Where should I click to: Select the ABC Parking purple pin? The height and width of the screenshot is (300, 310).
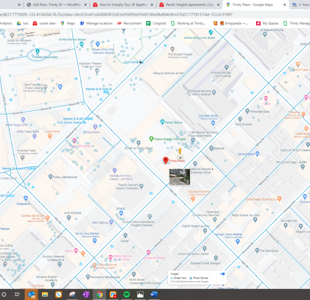point(111,222)
